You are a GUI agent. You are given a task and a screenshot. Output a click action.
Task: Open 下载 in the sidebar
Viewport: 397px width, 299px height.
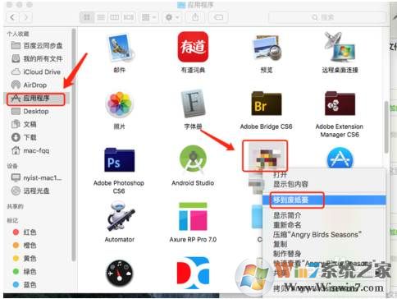(x=24, y=137)
